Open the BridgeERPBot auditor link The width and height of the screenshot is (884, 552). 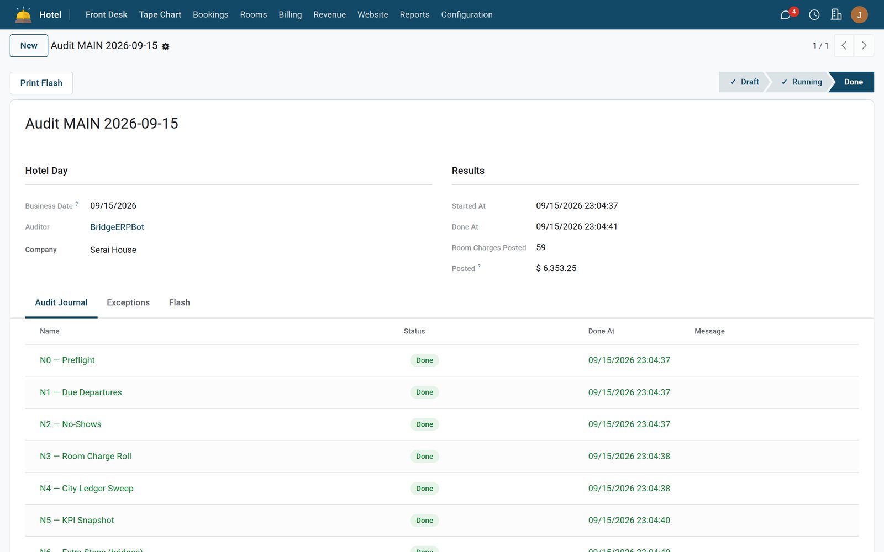(117, 227)
